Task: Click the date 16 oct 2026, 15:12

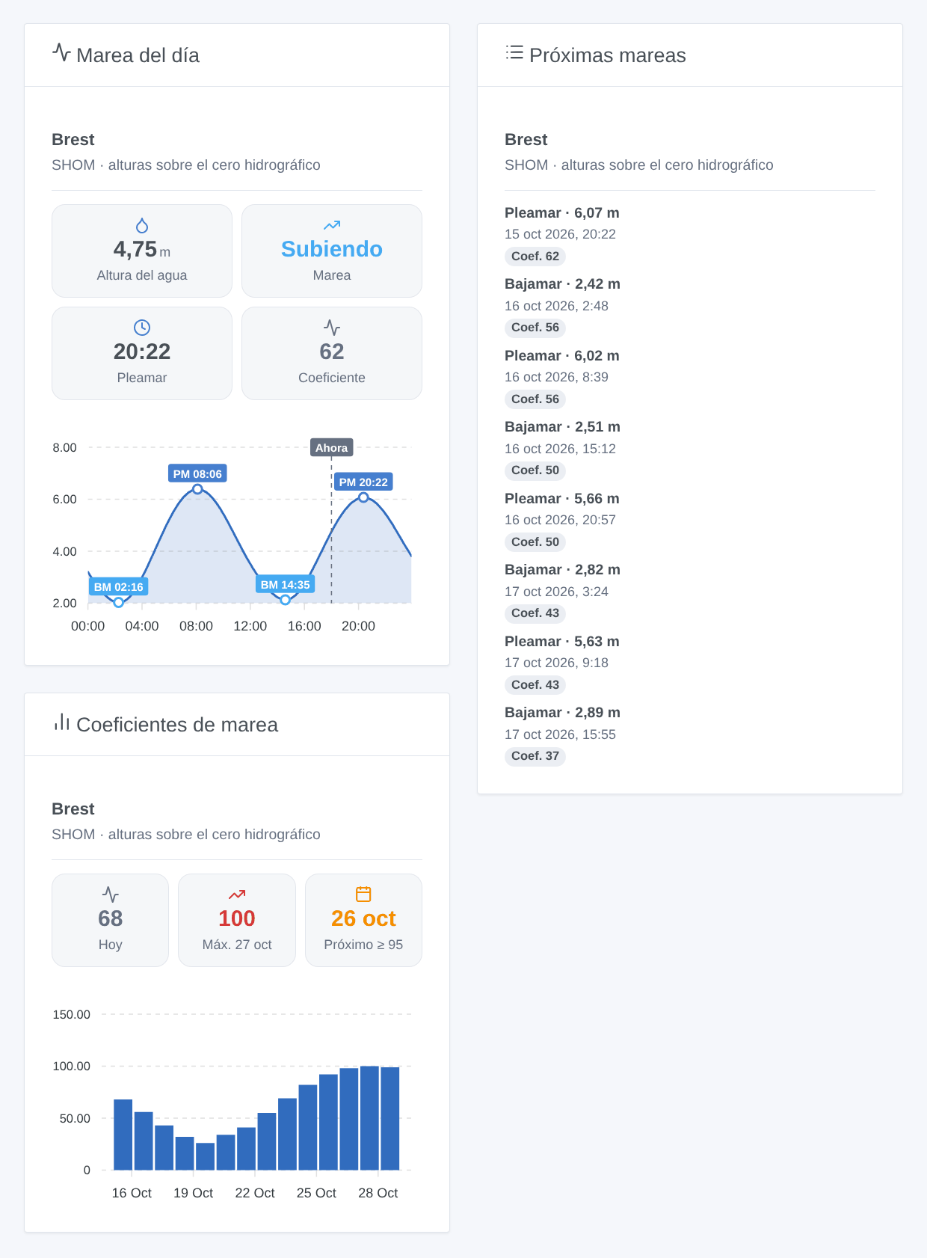Action: 560,449
